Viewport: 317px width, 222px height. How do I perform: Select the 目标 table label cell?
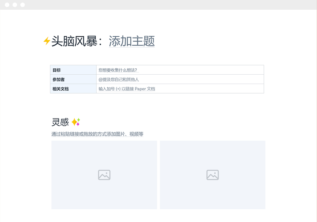click(x=73, y=70)
